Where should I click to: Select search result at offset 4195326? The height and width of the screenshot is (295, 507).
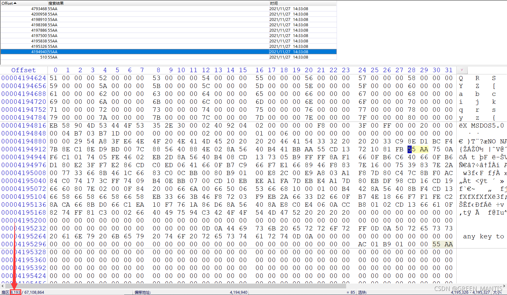tap(168, 47)
